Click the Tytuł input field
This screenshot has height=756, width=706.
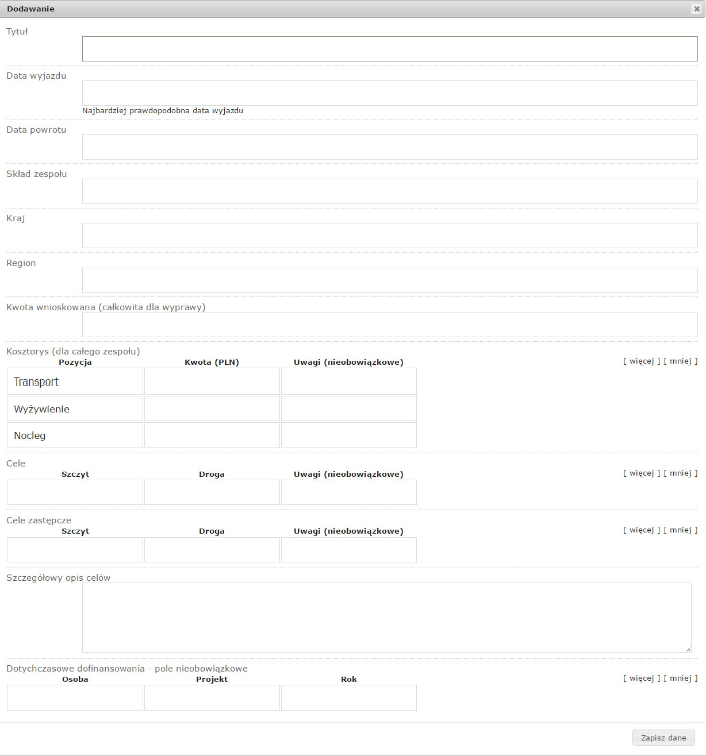(x=390, y=49)
